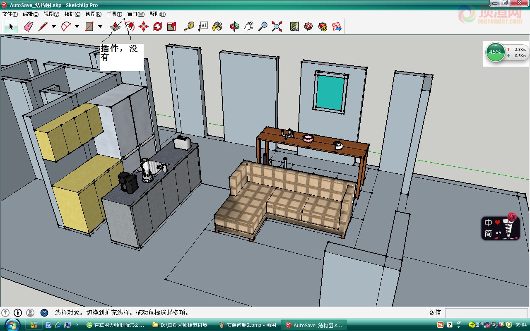Image resolution: width=530 pixels, height=331 pixels.
Task: Expand the Arc tool dropdown arrow
Action: [x=77, y=27]
